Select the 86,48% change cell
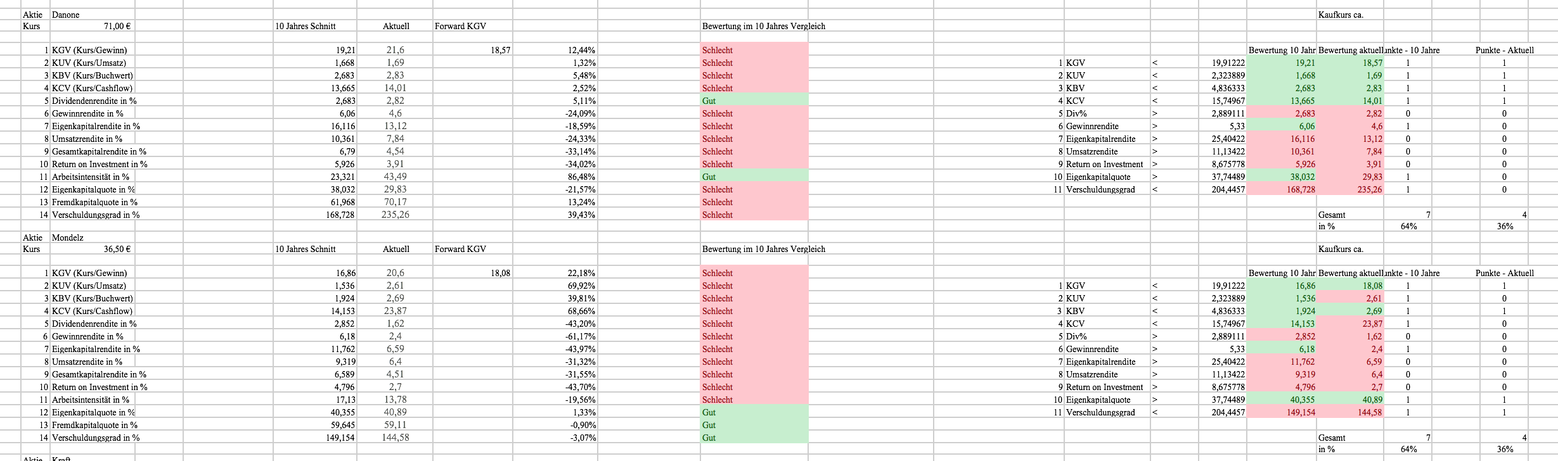The height and width of the screenshot is (461, 1558). tap(581, 177)
